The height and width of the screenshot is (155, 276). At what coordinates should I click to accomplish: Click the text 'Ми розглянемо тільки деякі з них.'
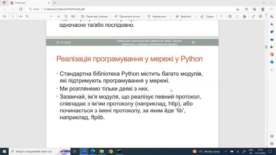coord(104,89)
